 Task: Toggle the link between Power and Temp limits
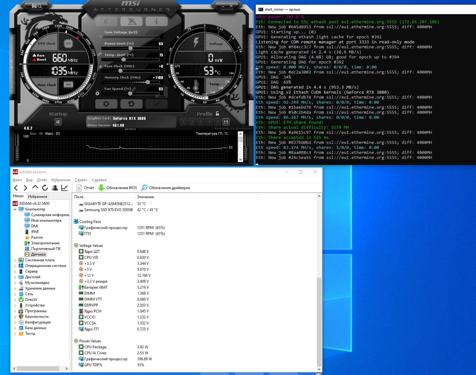click(x=100, y=54)
